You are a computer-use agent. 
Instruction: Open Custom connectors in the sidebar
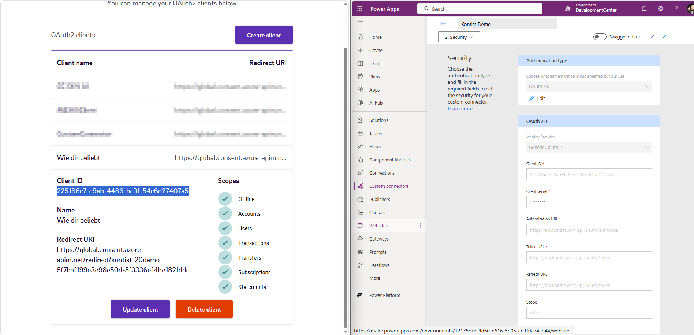(389, 186)
